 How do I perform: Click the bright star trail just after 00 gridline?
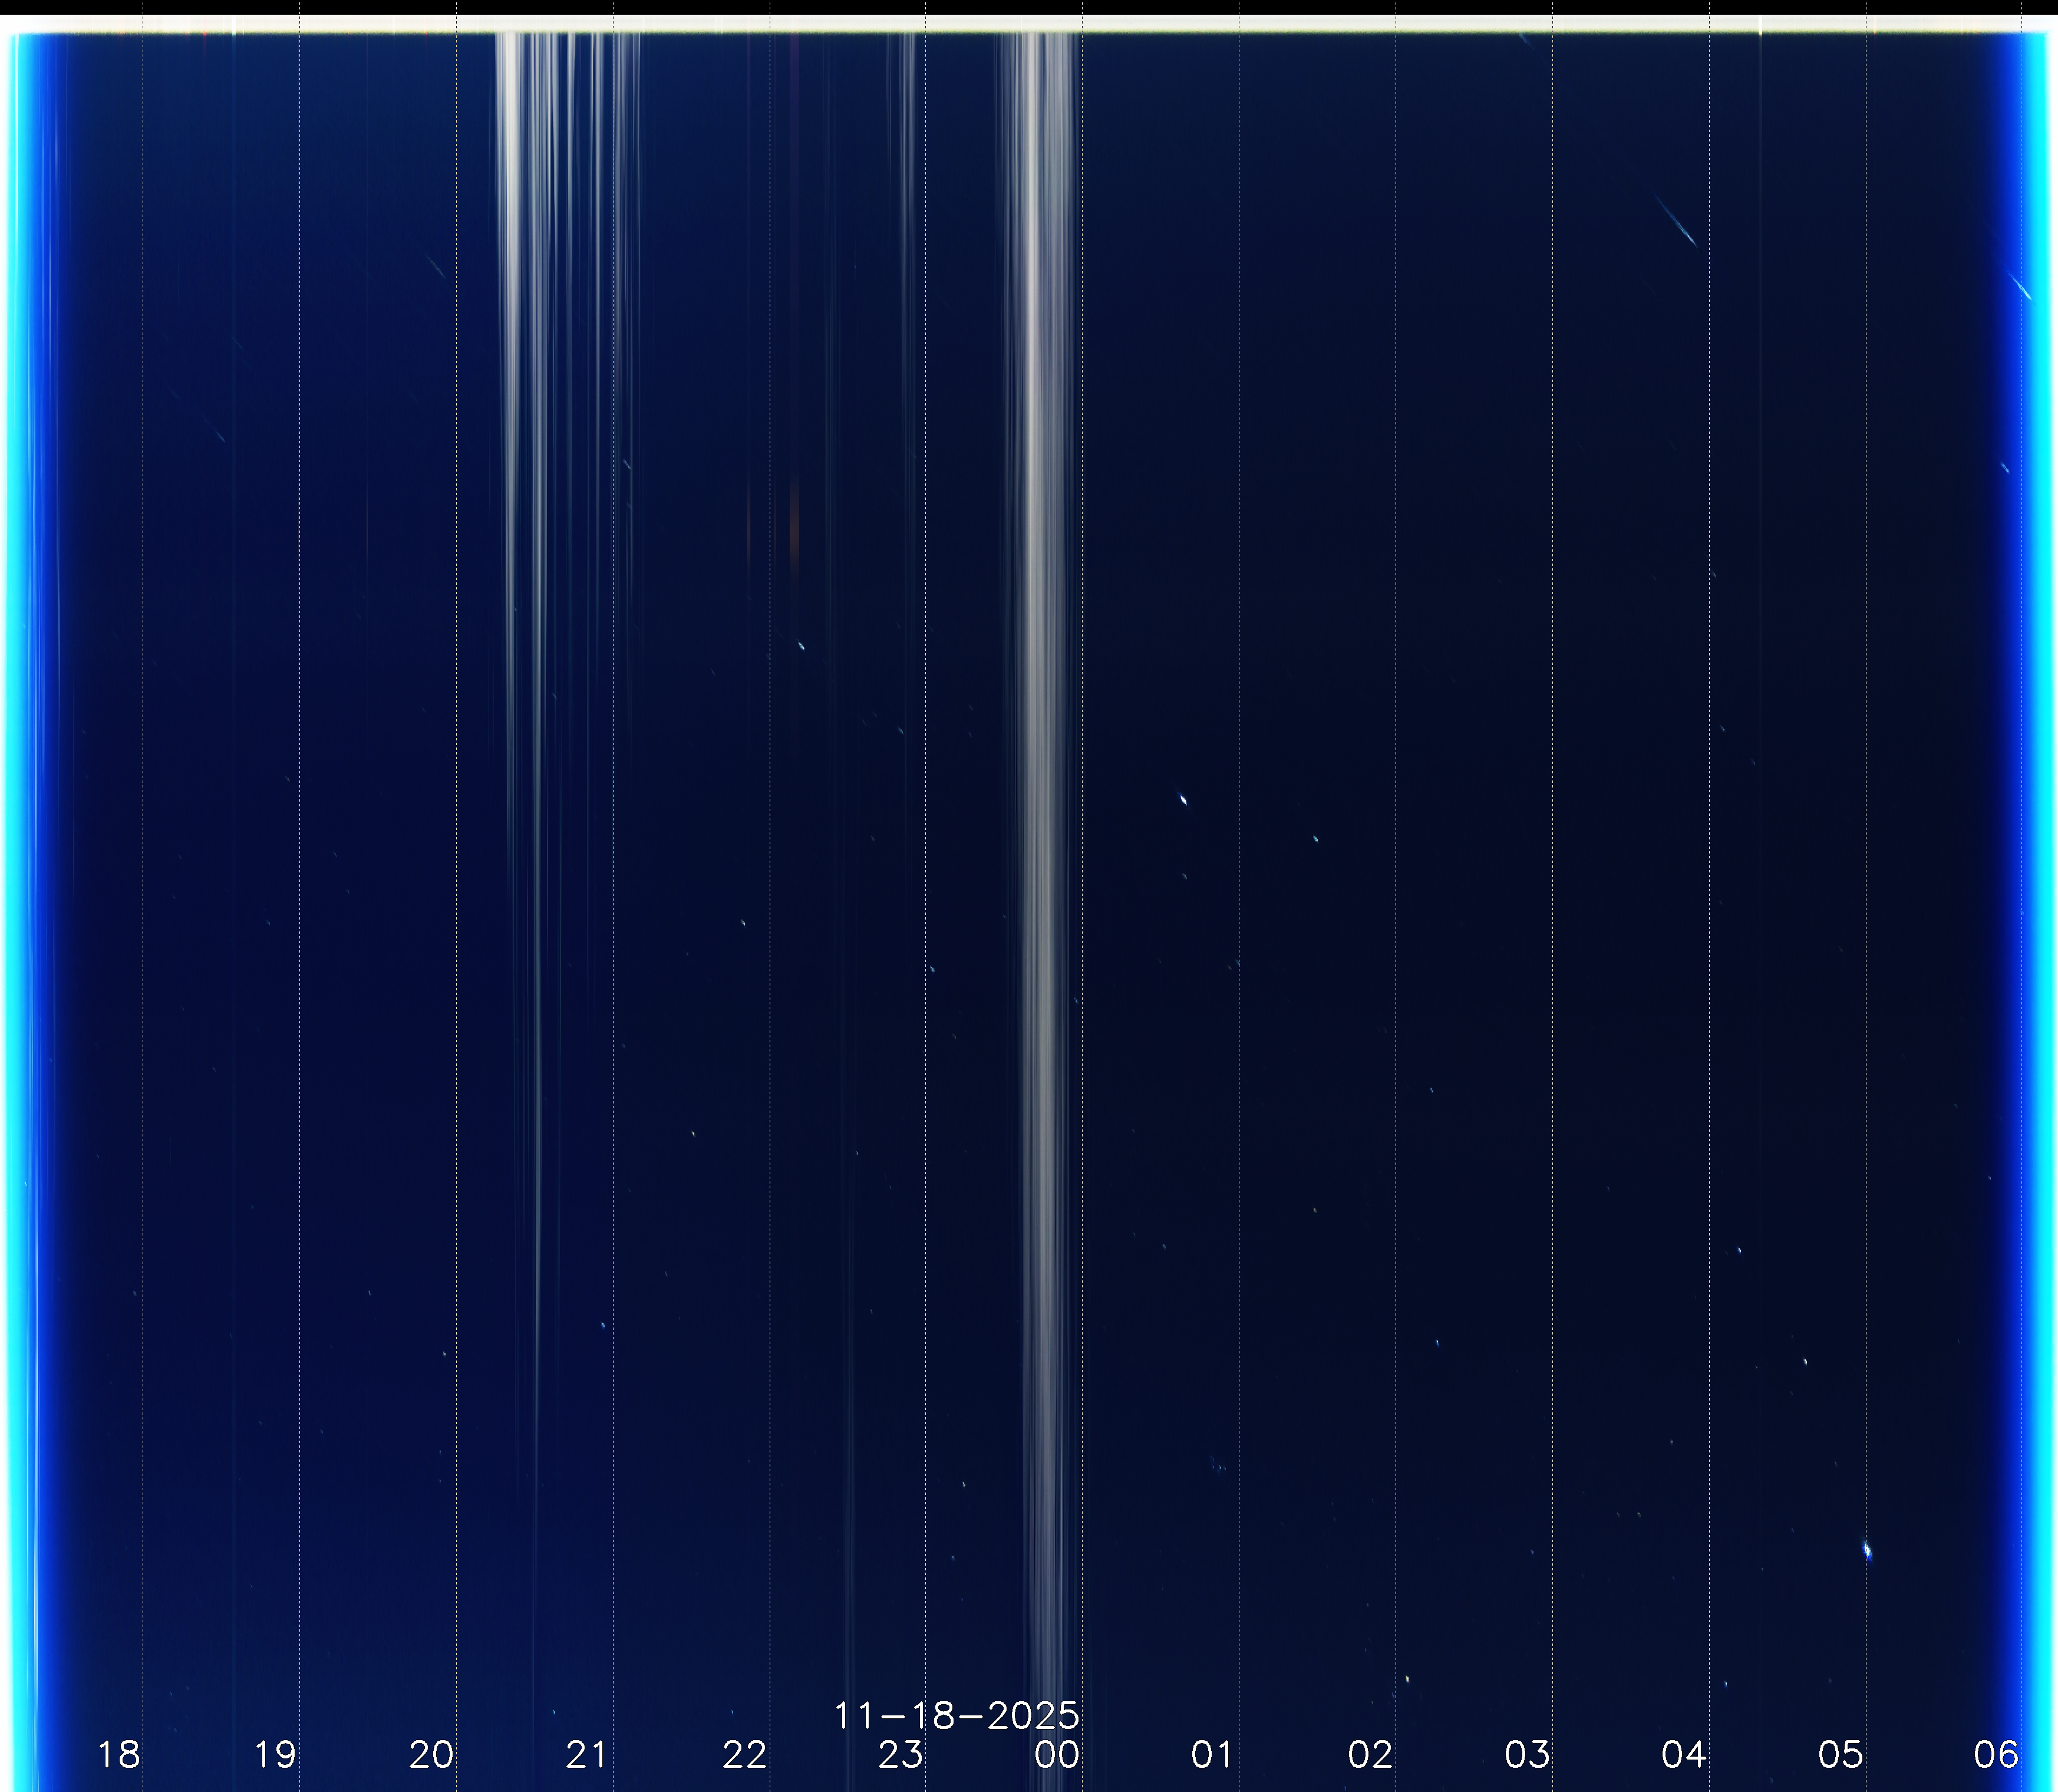1183,799
